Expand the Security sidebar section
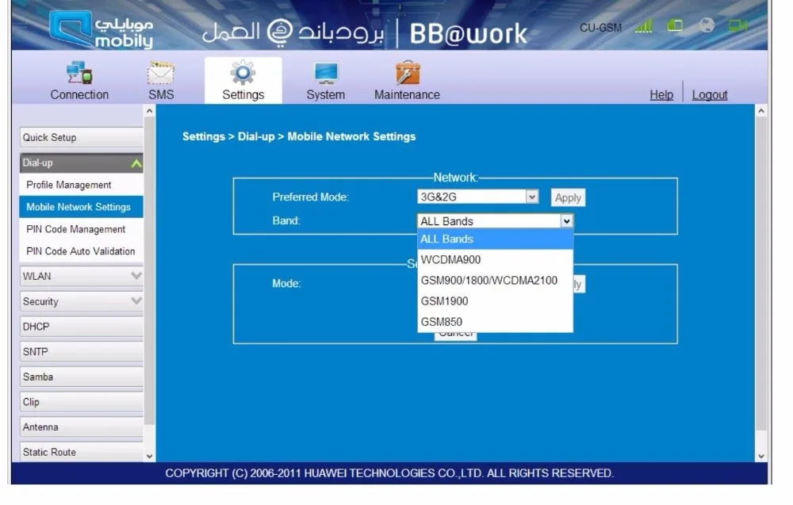Image resolution: width=793 pixels, height=505 pixels. tap(82, 301)
